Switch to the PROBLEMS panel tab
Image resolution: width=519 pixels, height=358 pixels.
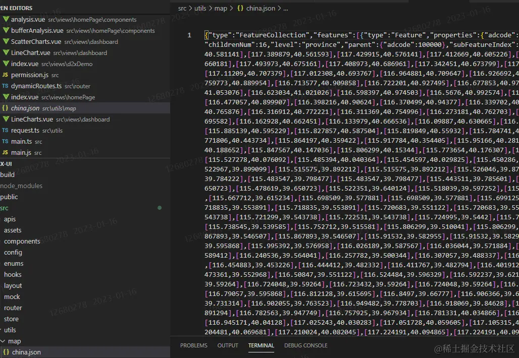[194, 345]
